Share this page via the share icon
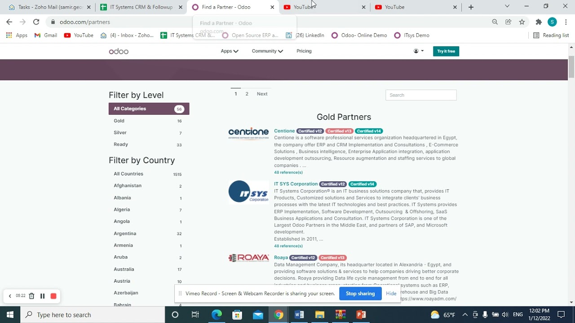Screen dimensions: 575x323 508,22
